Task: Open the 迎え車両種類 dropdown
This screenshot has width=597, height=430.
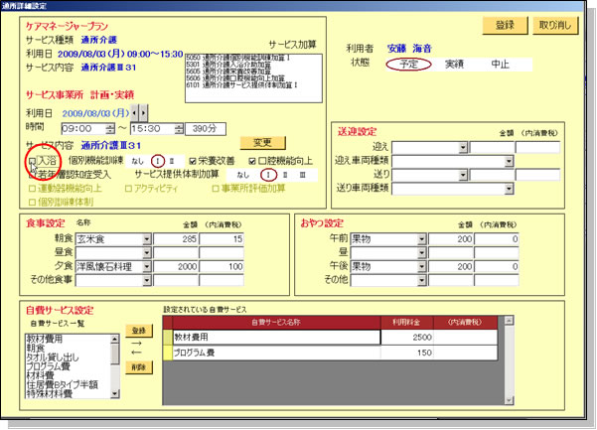Action: (509, 161)
